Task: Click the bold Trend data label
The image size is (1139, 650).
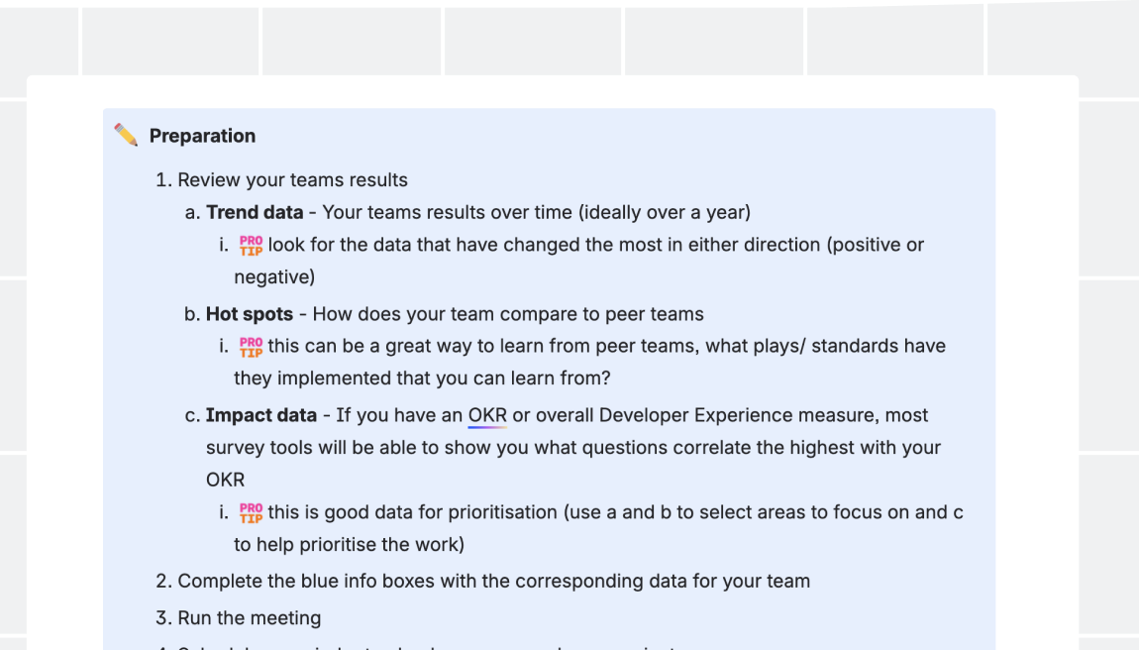Action: click(255, 212)
